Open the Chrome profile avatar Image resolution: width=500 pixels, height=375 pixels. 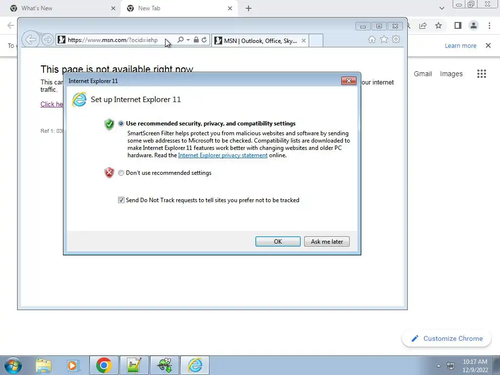tap(474, 25)
